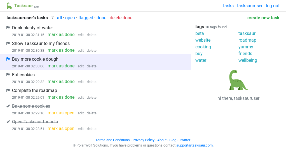Edit Buy more cookie dough task
286x151 pixels.
(81, 66)
